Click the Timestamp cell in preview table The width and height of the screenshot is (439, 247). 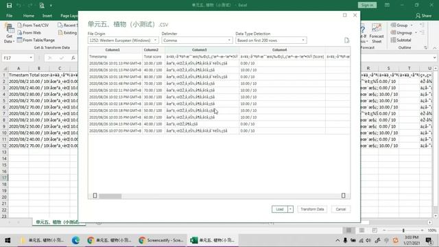[115, 56]
